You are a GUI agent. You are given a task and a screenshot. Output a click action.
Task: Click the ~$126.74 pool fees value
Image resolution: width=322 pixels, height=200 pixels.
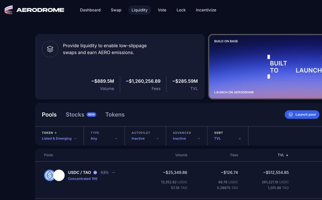tap(230, 172)
